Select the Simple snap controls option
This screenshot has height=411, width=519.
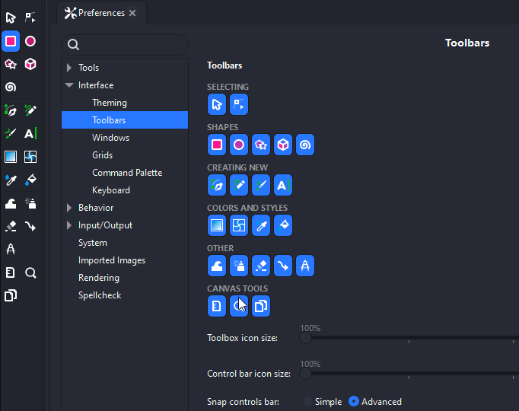click(307, 402)
